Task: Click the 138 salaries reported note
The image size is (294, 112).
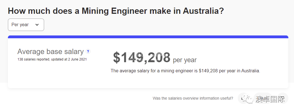Action: point(52,59)
